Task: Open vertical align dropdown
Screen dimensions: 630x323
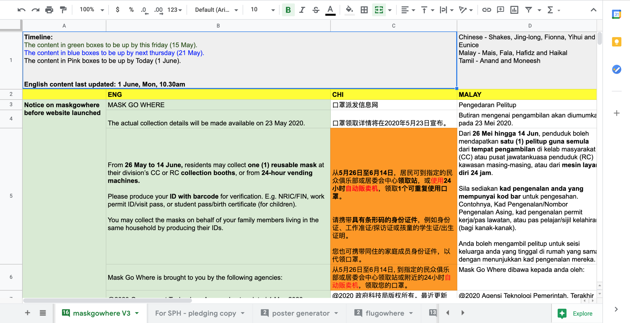Action: click(x=427, y=10)
